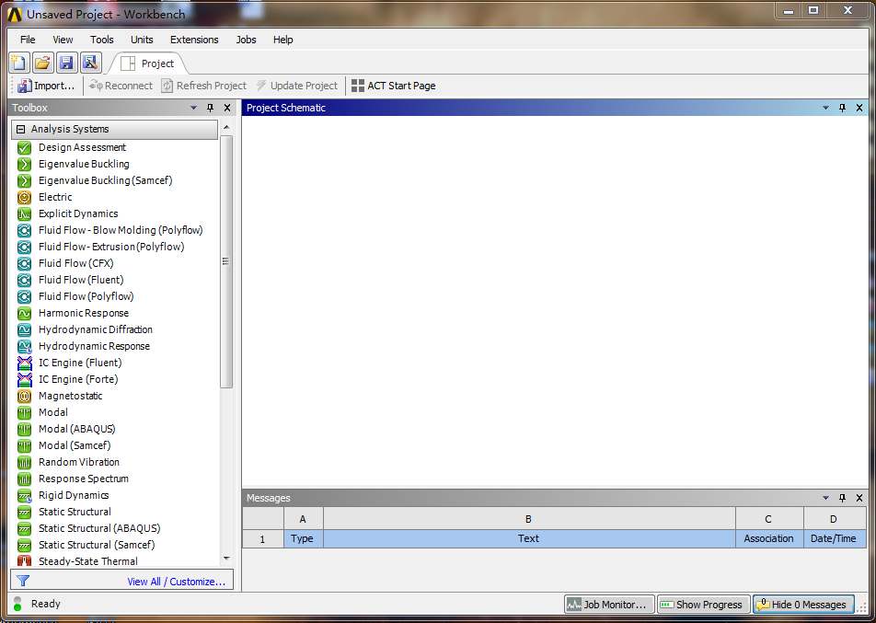Select the Eigenvalue Buckling (Samcef) icon

click(24, 180)
